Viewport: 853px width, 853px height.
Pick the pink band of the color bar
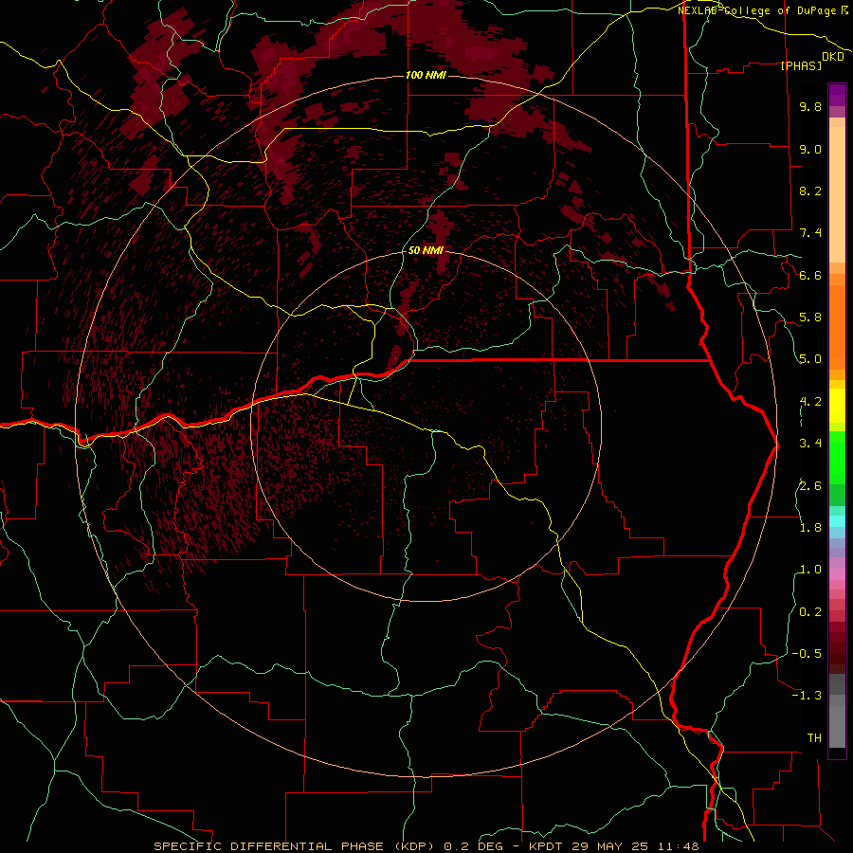(837, 574)
